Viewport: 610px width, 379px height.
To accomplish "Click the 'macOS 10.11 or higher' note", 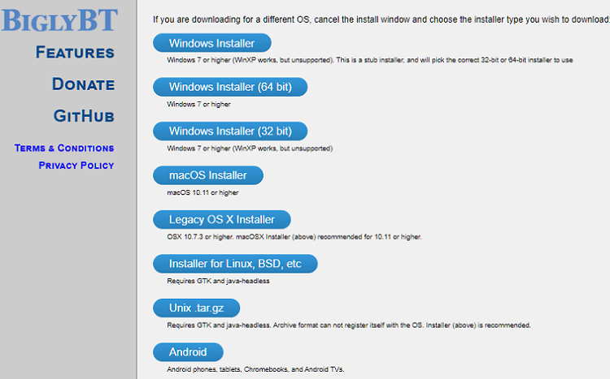I will click(x=203, y=192).
